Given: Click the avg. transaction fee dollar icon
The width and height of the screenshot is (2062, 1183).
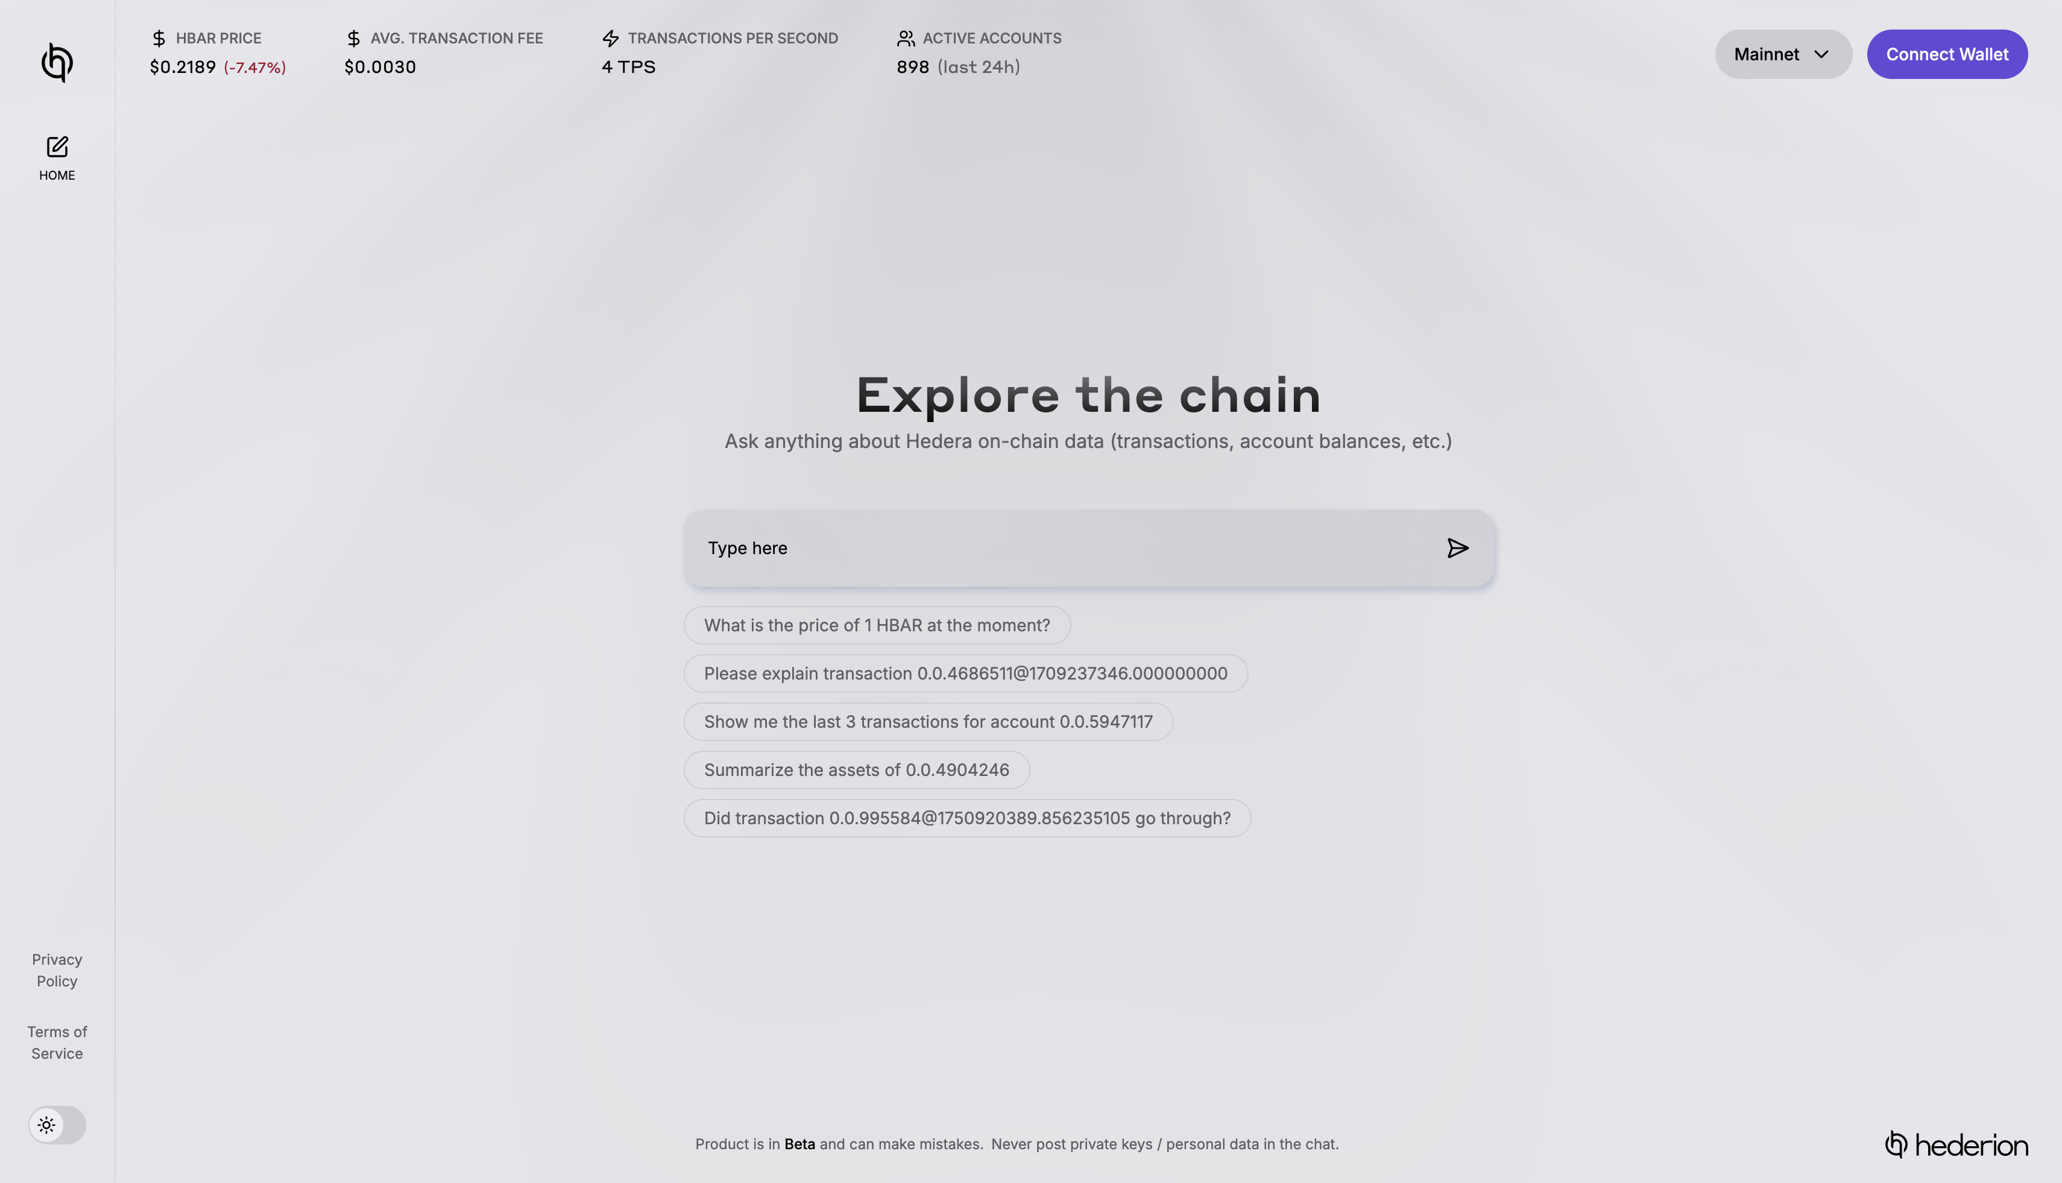Looking at the screenshot, I should click(353, 38).
